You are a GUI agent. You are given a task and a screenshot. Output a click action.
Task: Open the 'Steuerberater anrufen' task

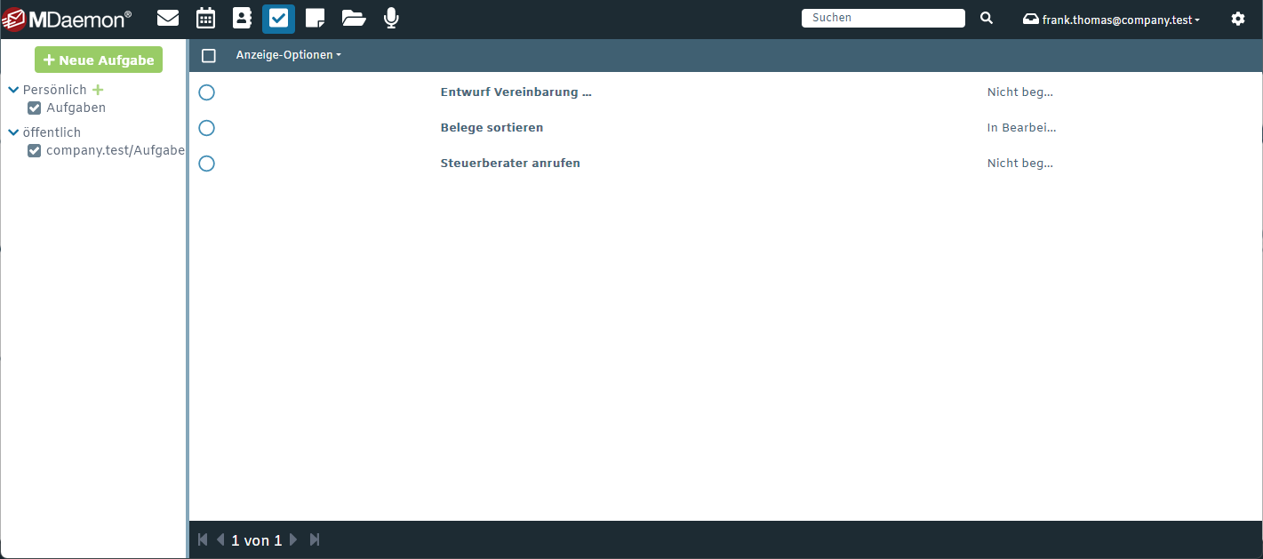(510, 164)
